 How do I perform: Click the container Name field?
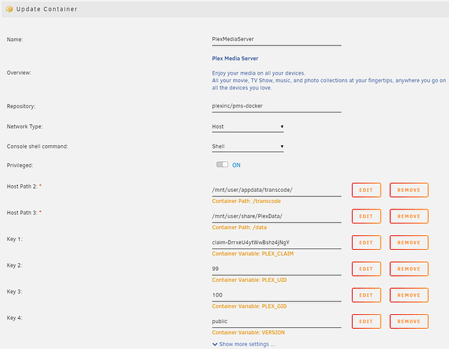(x=277, y=40)
